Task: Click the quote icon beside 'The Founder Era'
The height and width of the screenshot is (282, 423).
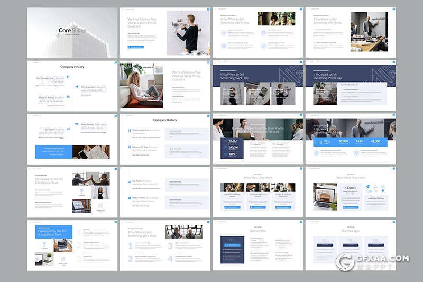Action: pos(68,78)
